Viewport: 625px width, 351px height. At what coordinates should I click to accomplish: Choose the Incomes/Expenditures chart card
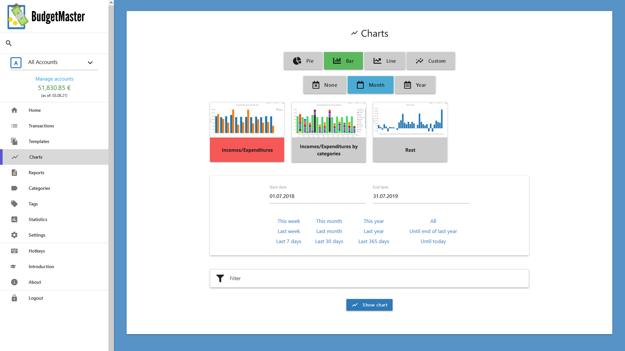(x=247, y=132)
